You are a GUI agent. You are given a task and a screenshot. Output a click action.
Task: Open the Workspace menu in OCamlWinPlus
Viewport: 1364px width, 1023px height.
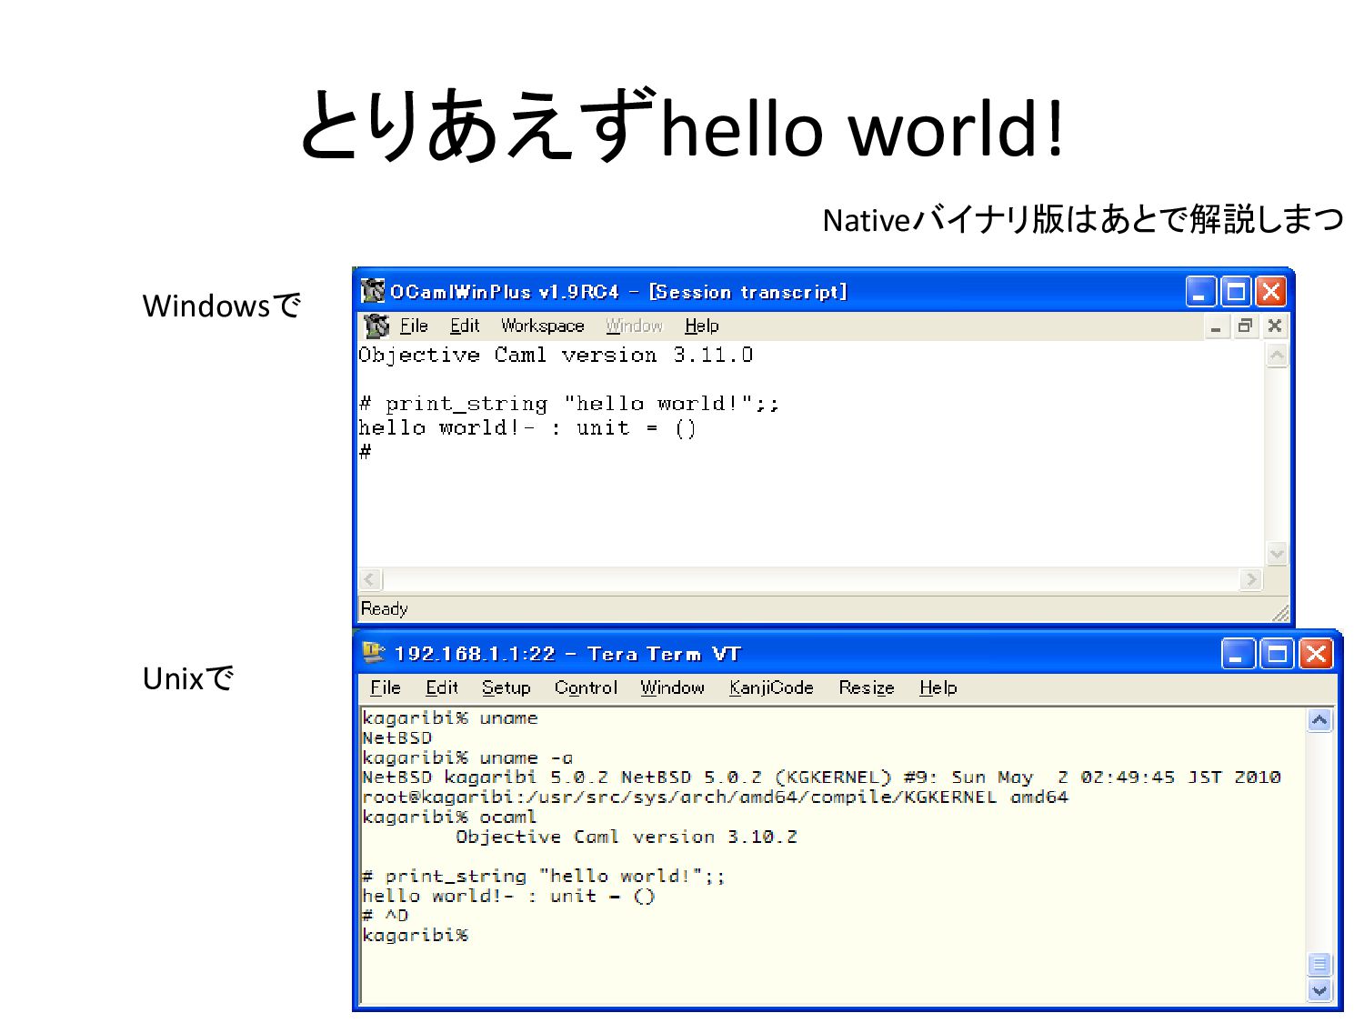(x=543, y=326)
